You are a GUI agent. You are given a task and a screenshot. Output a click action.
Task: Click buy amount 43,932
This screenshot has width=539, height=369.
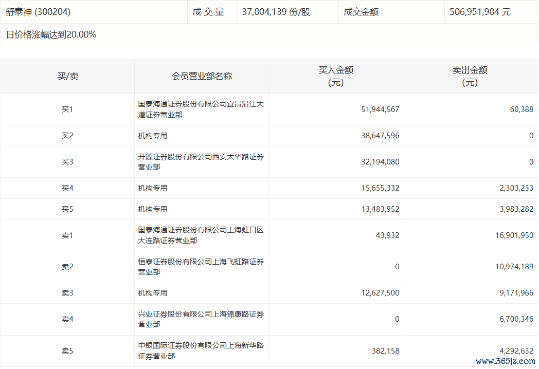pyautogui.click(x=387, y=236)
